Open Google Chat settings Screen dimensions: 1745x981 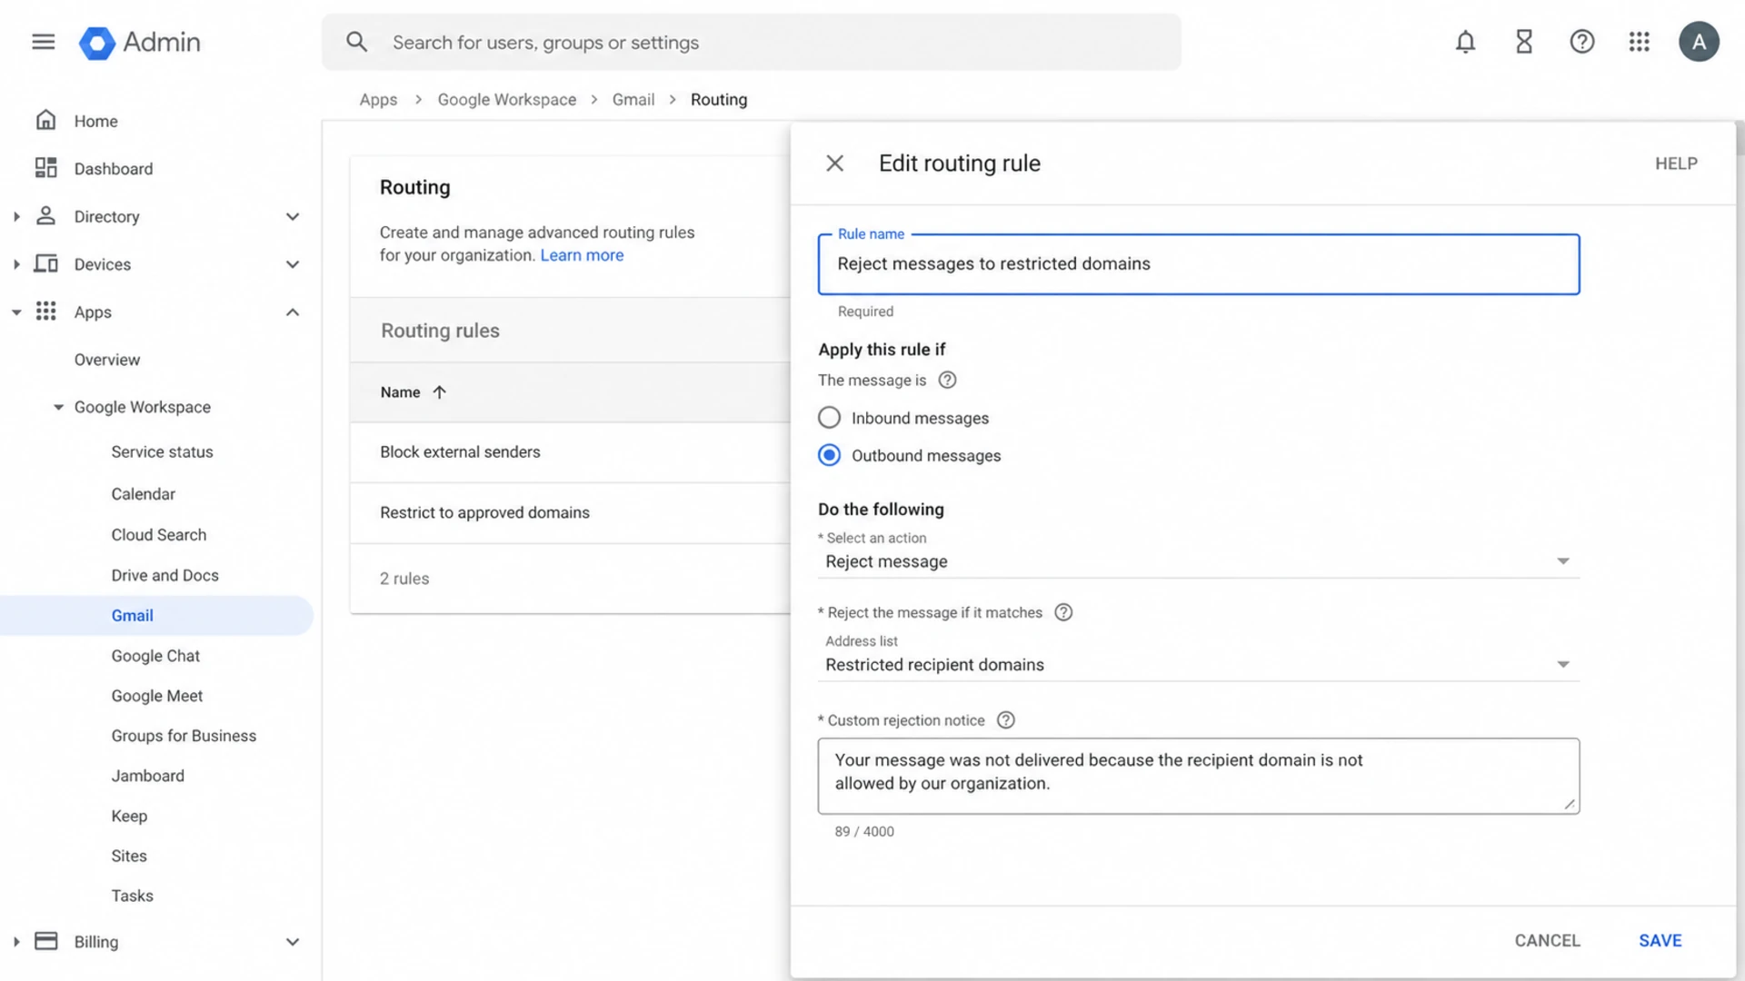click(155, 656)
